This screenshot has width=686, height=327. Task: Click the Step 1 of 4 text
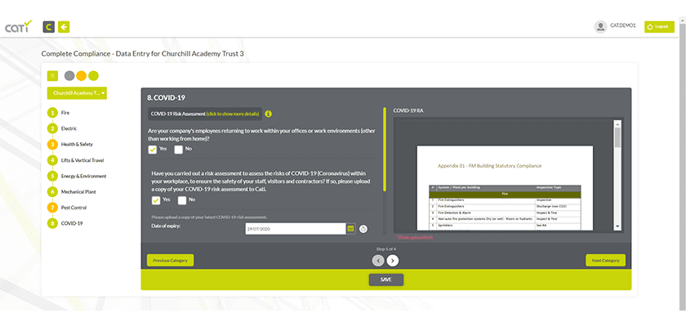pyautogui.click(x=385, y=249)
